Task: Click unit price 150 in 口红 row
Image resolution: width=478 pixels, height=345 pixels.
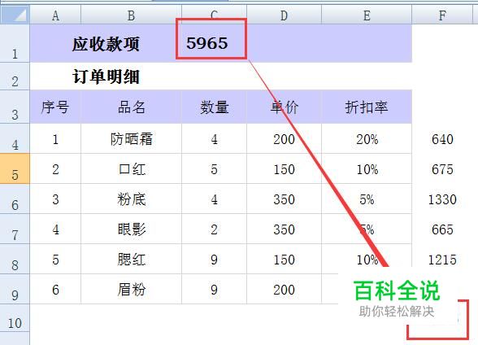Action: [284, 168]
